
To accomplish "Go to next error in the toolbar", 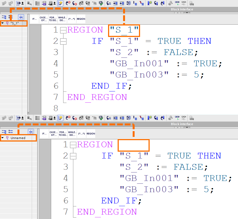I will tap(68, 3).
